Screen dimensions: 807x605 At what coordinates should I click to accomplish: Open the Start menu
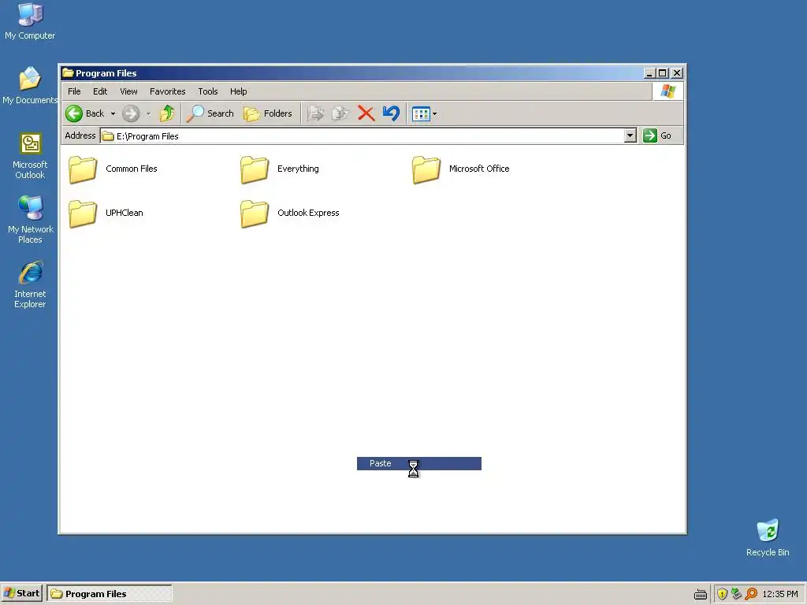[x=21, y=594]
